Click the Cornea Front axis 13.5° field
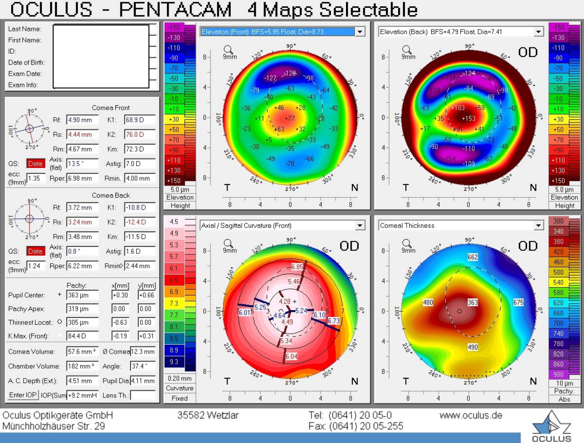 point(82,164)
